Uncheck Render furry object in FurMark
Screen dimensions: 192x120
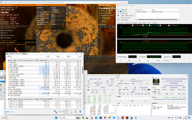(x=100, y=15)
